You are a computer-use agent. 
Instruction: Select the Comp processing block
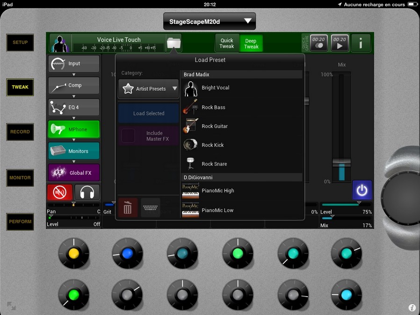pyautogui.click(x=74, y=86)
